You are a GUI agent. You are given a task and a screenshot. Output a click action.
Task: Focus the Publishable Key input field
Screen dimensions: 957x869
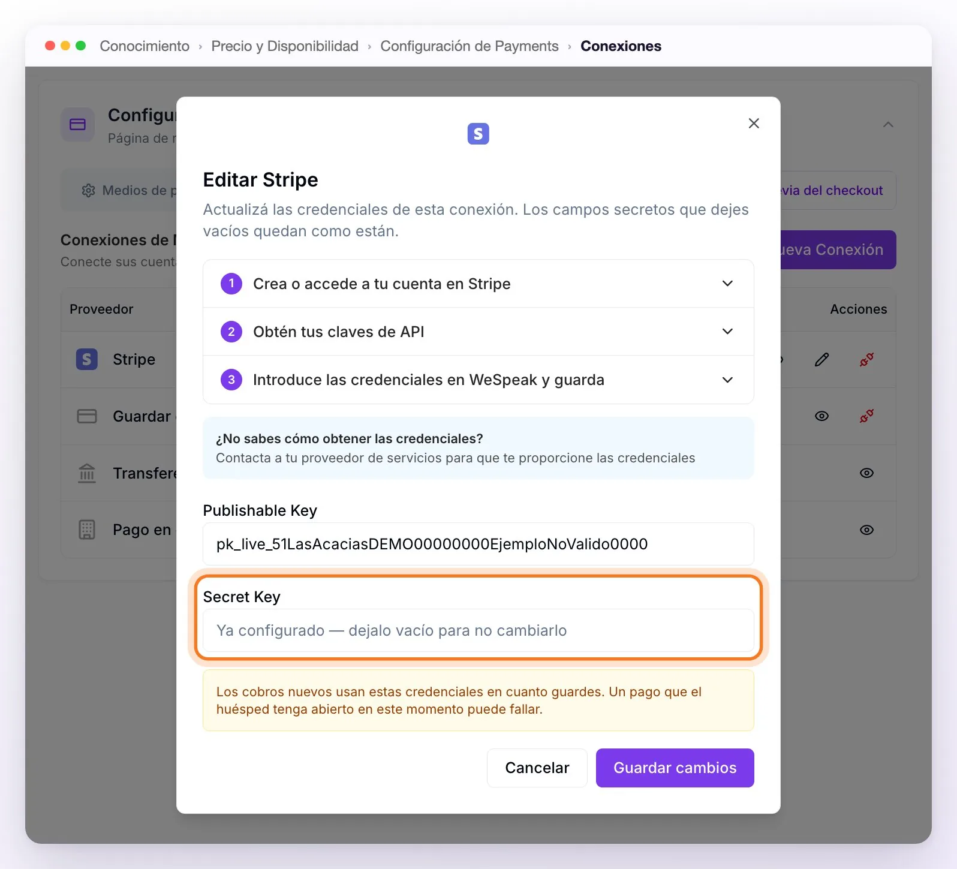pyautogui.click(x=478, y=544)
